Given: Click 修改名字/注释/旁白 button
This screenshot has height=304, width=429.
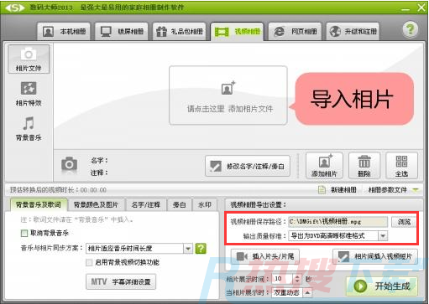Looking at the screenshot, I should coord(248,166).
